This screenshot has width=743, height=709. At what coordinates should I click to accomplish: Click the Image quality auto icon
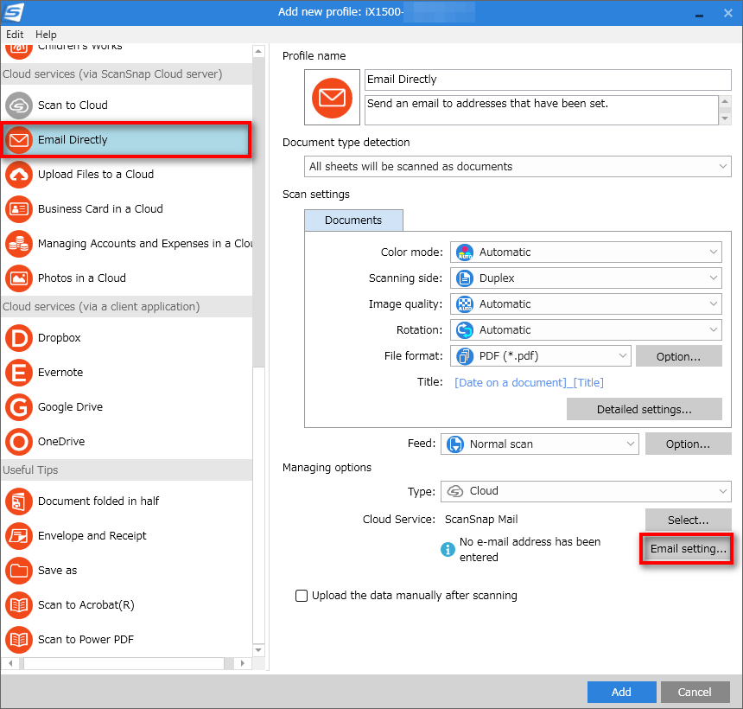coord(465,304)
